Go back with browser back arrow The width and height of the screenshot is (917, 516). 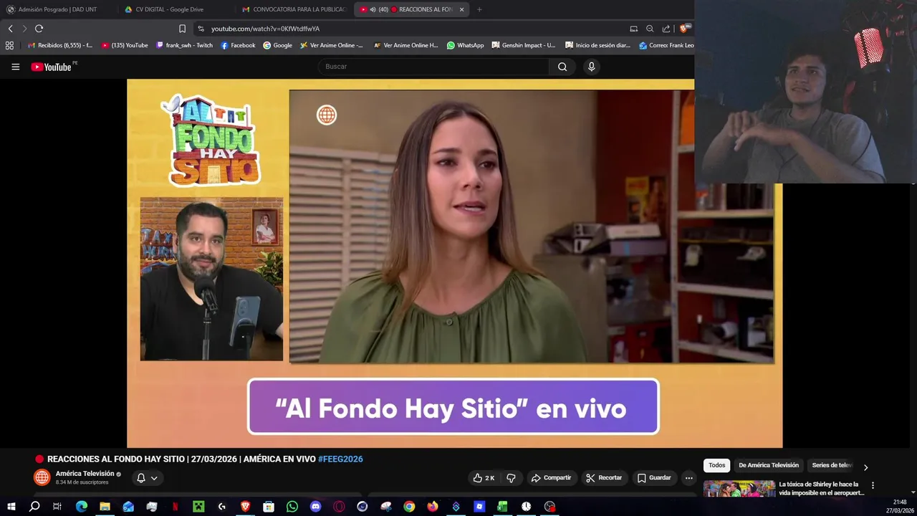point(10,29)
